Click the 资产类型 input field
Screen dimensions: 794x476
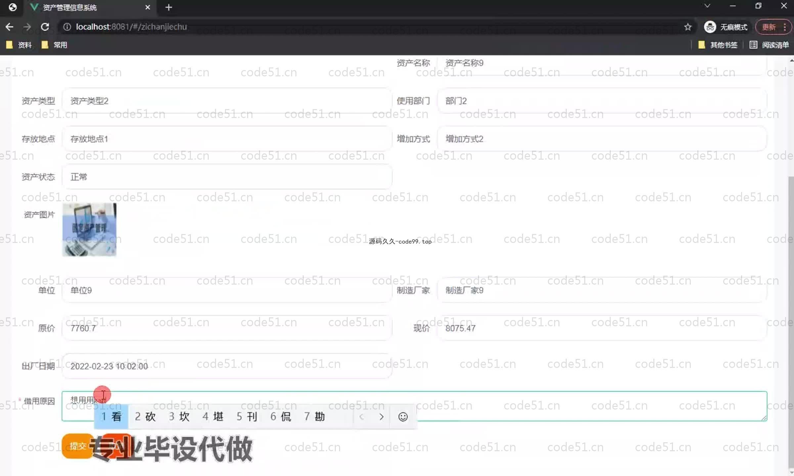pos(227,101)
